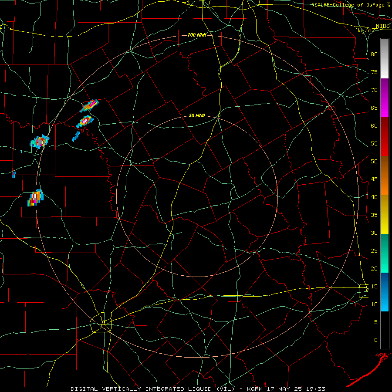
Task: Click the gray-cored storm cell on the 100 NMI ring
Action: pos(40,142)
